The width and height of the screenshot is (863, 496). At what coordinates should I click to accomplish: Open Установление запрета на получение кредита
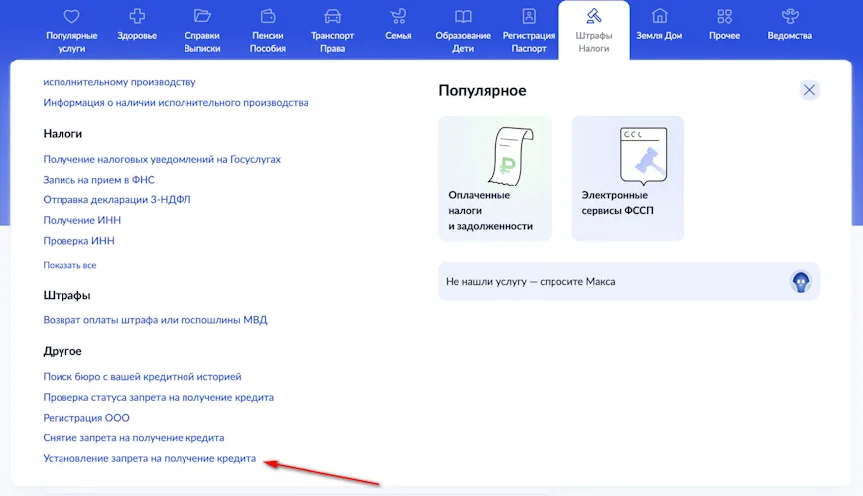coord(149,458)
